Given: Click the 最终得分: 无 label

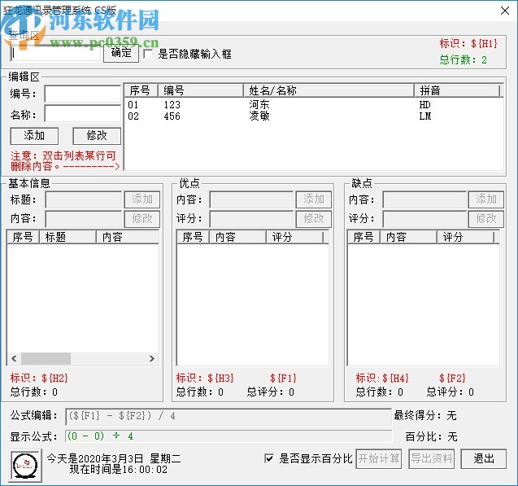Looking at the screenshot, I should (x=425, y=415).
